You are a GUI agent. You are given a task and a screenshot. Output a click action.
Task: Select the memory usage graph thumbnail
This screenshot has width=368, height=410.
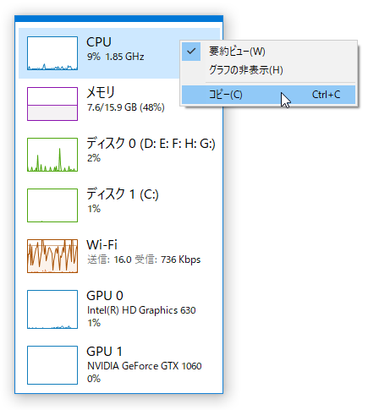click(x=52, y=104)
